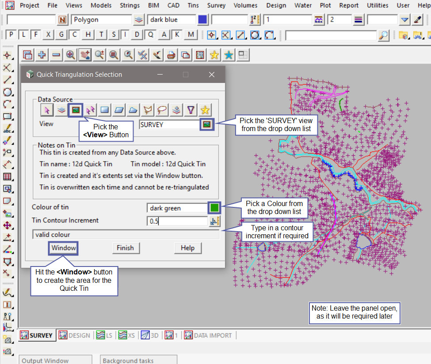Click the print plot icon in view toolbar
Screen dimensions: 431x364
pyautogui.click(x=172, y=55)
